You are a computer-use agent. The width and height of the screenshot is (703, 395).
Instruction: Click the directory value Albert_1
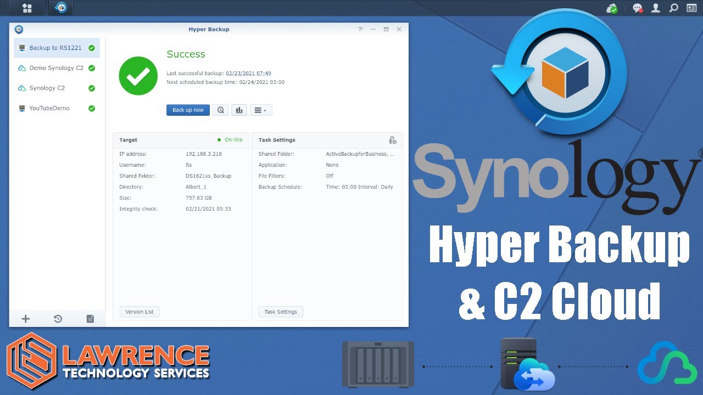(196, 187)
